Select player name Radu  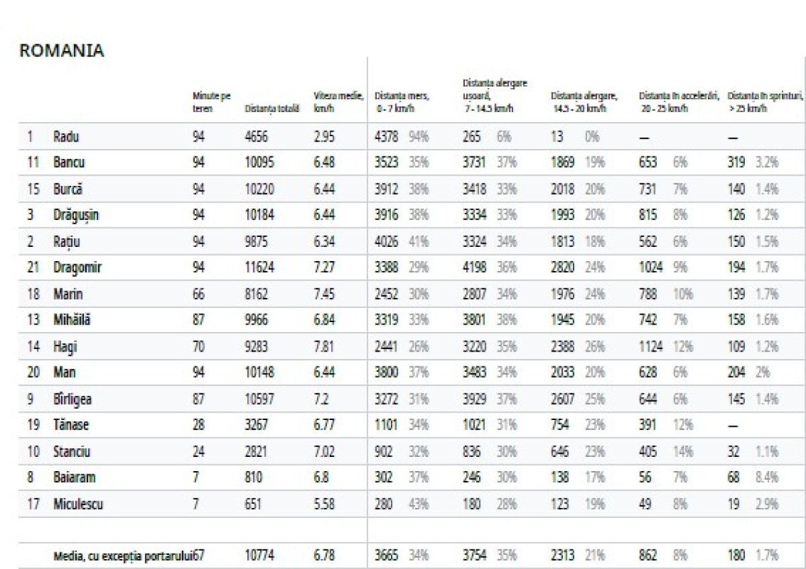coord(66,137)
